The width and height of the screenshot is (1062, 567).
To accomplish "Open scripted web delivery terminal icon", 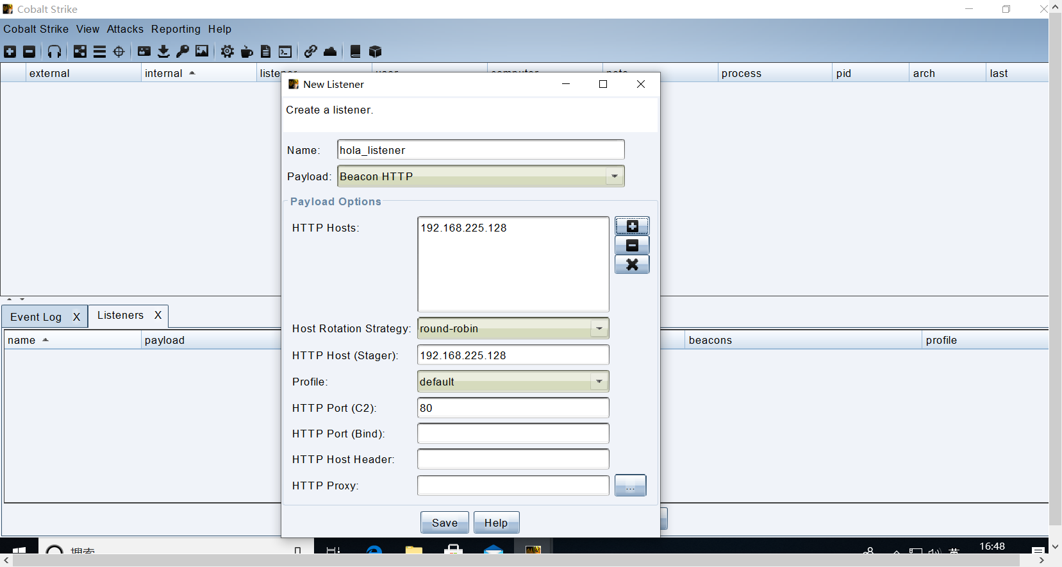I will tap(285, 51).
